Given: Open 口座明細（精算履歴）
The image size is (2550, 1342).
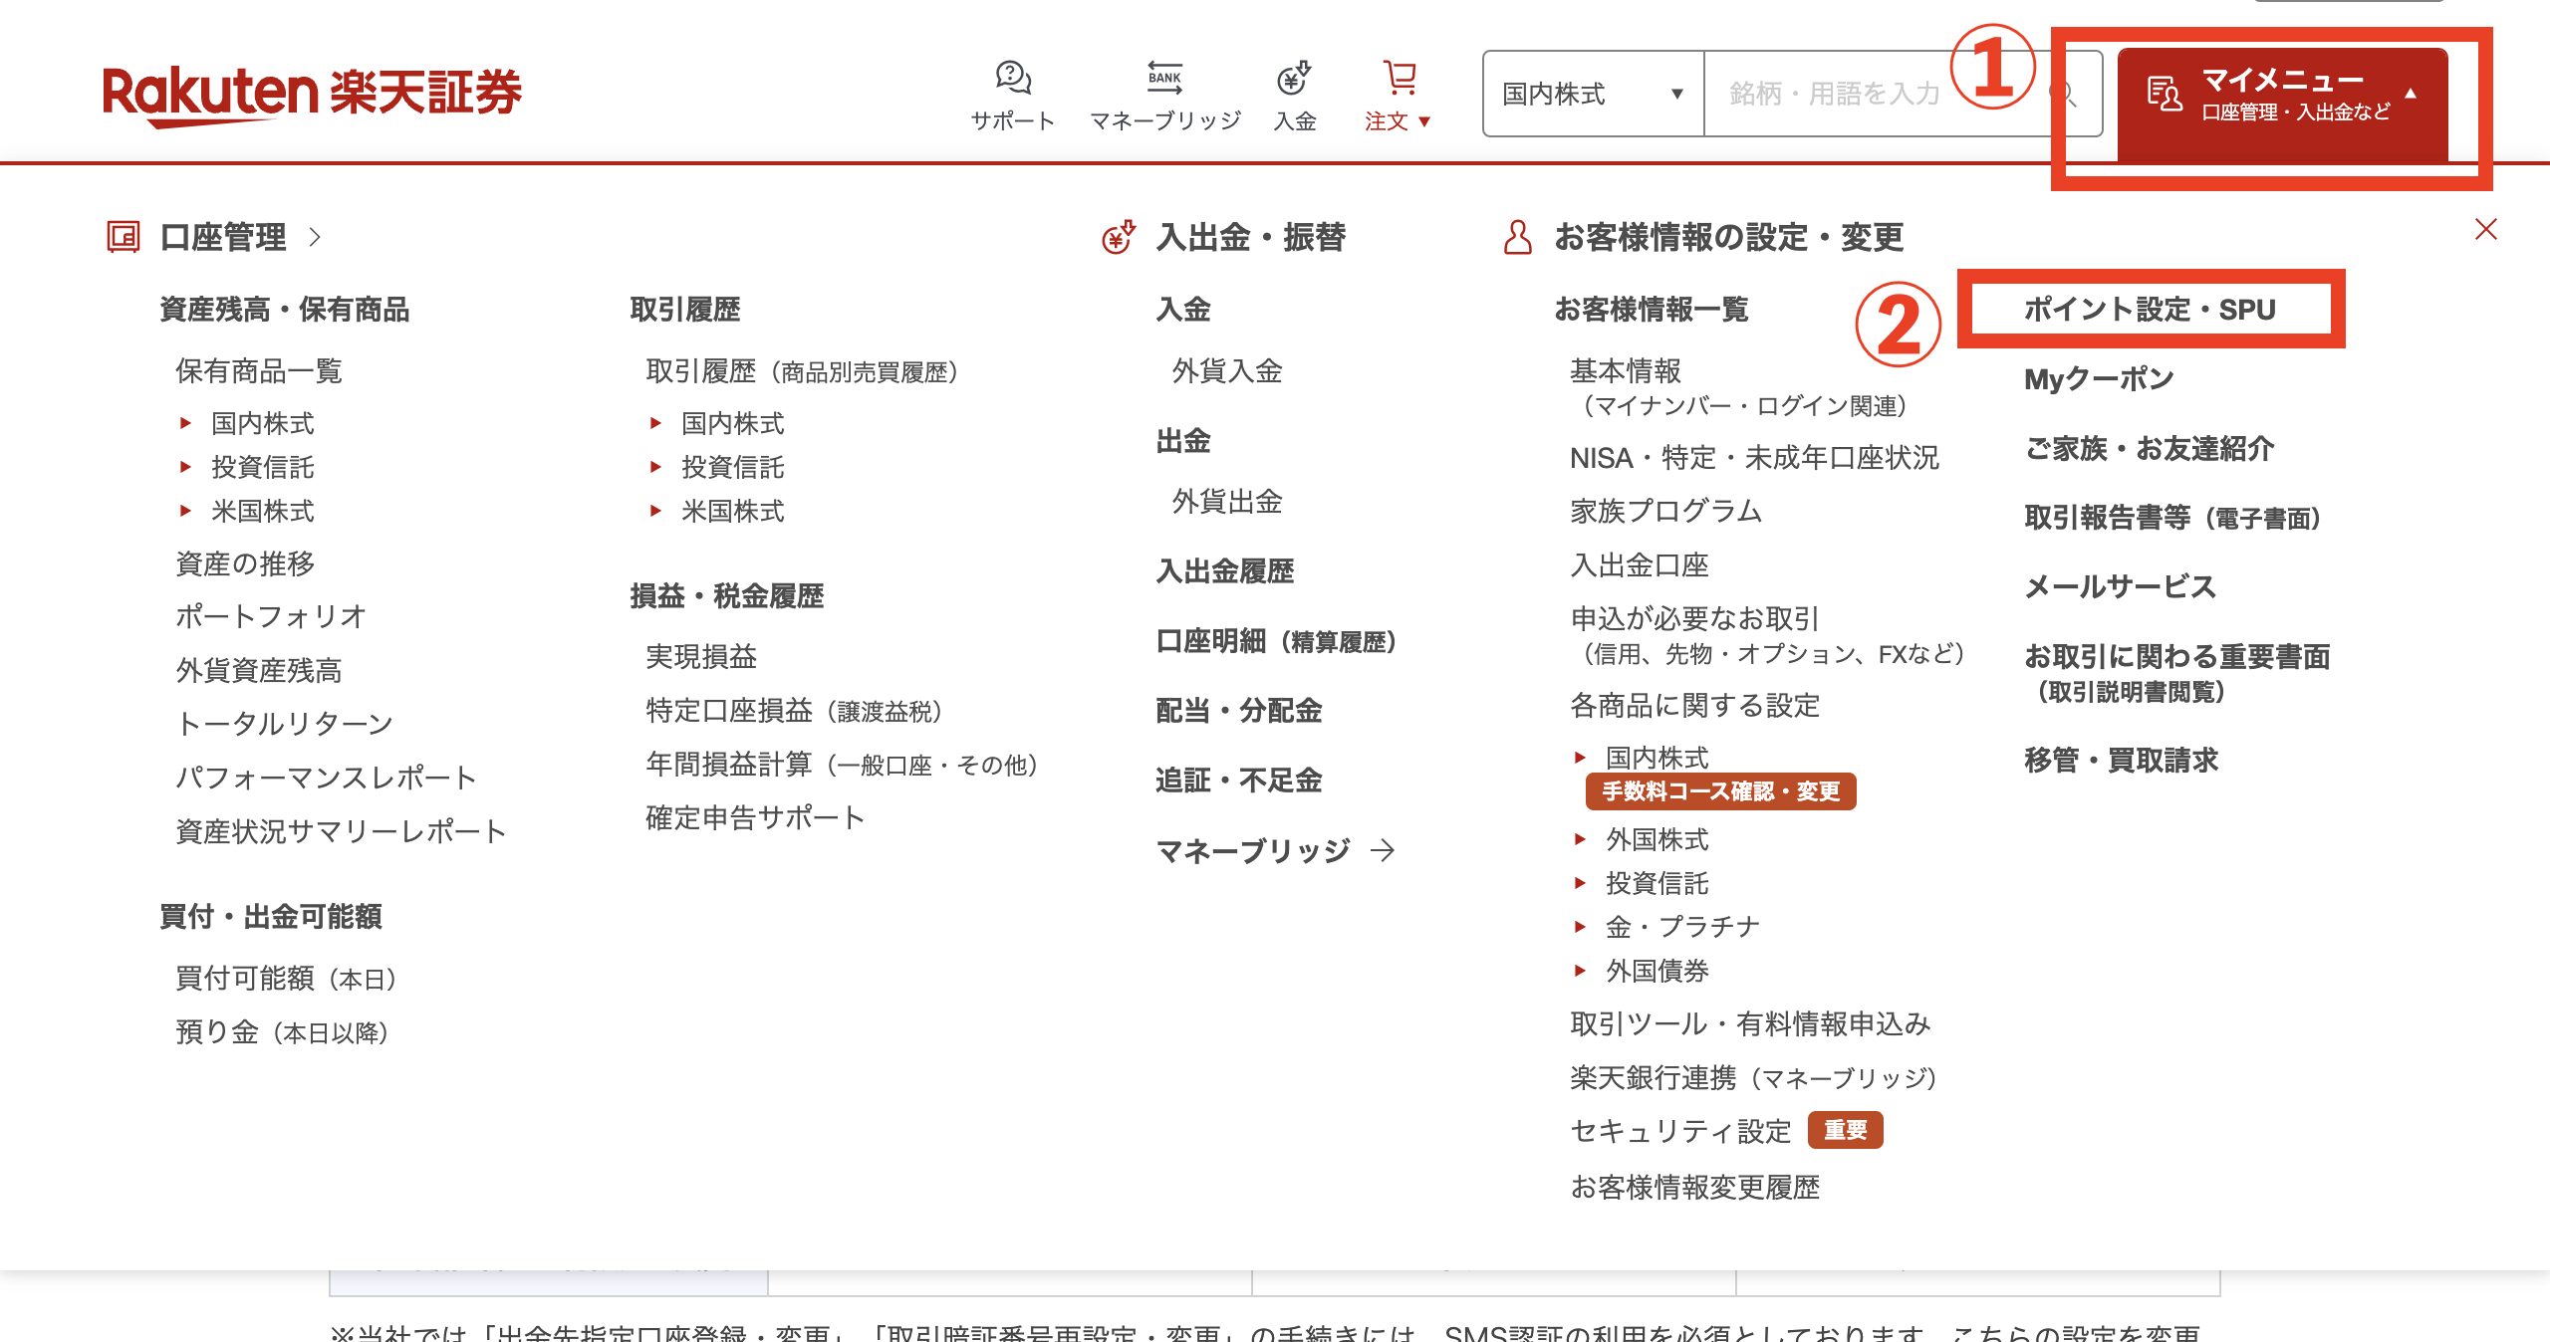Looking at the screenshot, I should tap(1277, 641).
